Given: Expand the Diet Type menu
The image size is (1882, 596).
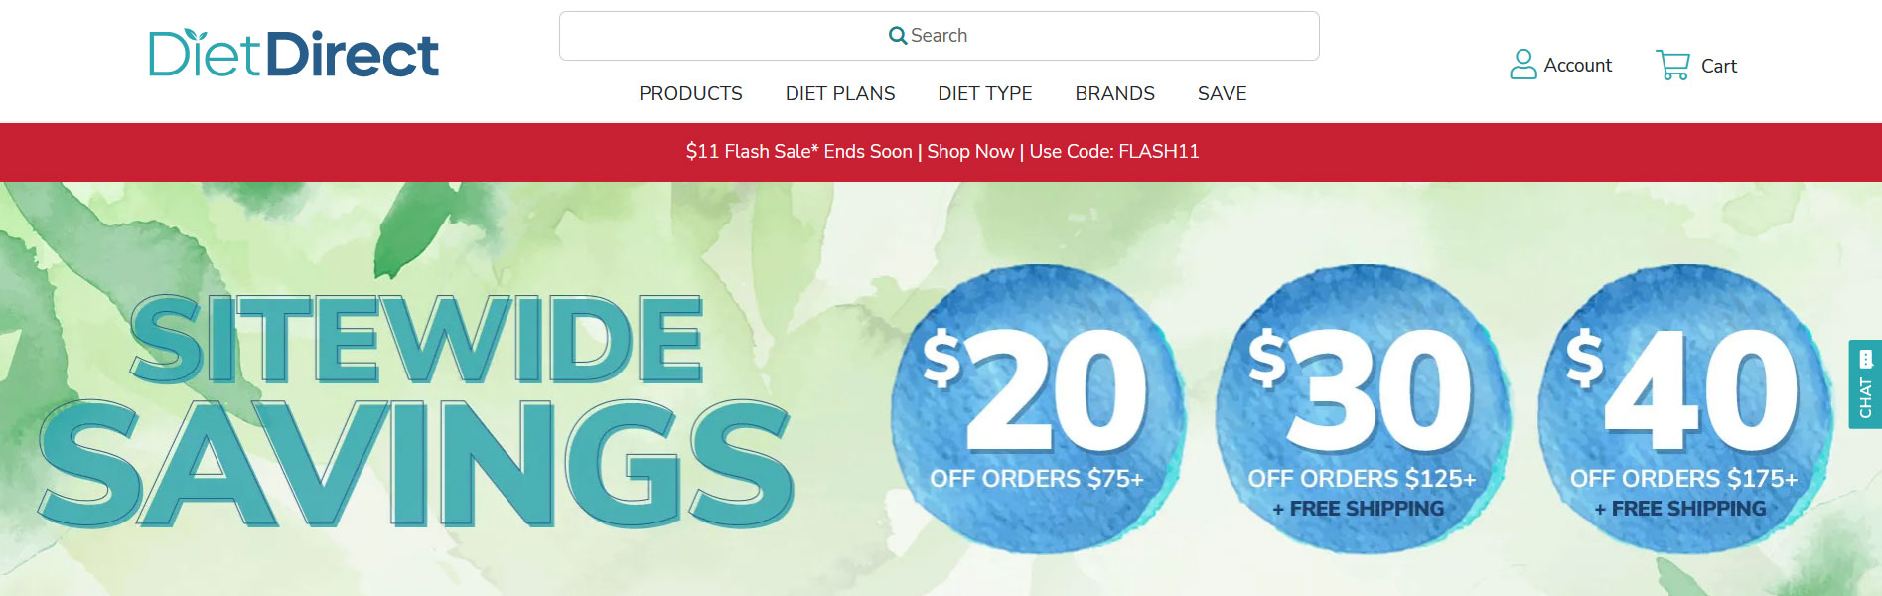Looking at the screenshot, I should click(x=985, y=93).
